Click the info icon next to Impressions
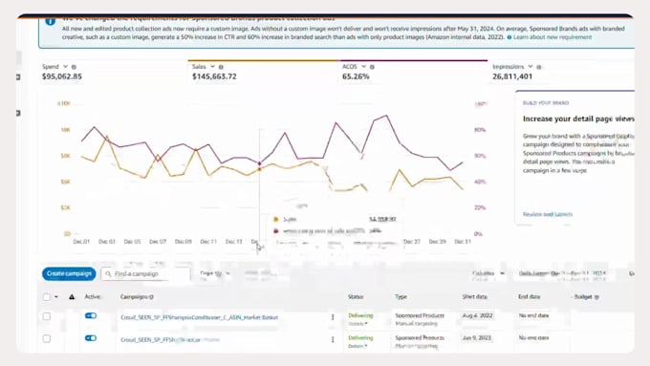This screenshot has height=366, width=650. (x=539, y=67)
